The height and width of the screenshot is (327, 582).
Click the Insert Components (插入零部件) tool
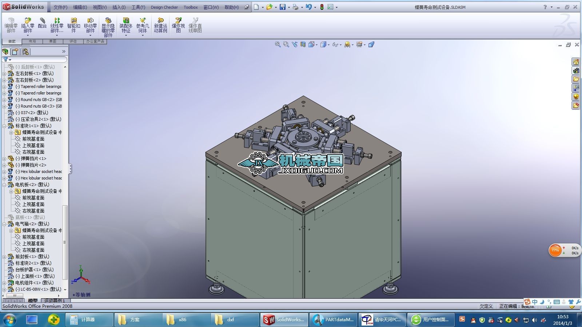tap(28, 25)
